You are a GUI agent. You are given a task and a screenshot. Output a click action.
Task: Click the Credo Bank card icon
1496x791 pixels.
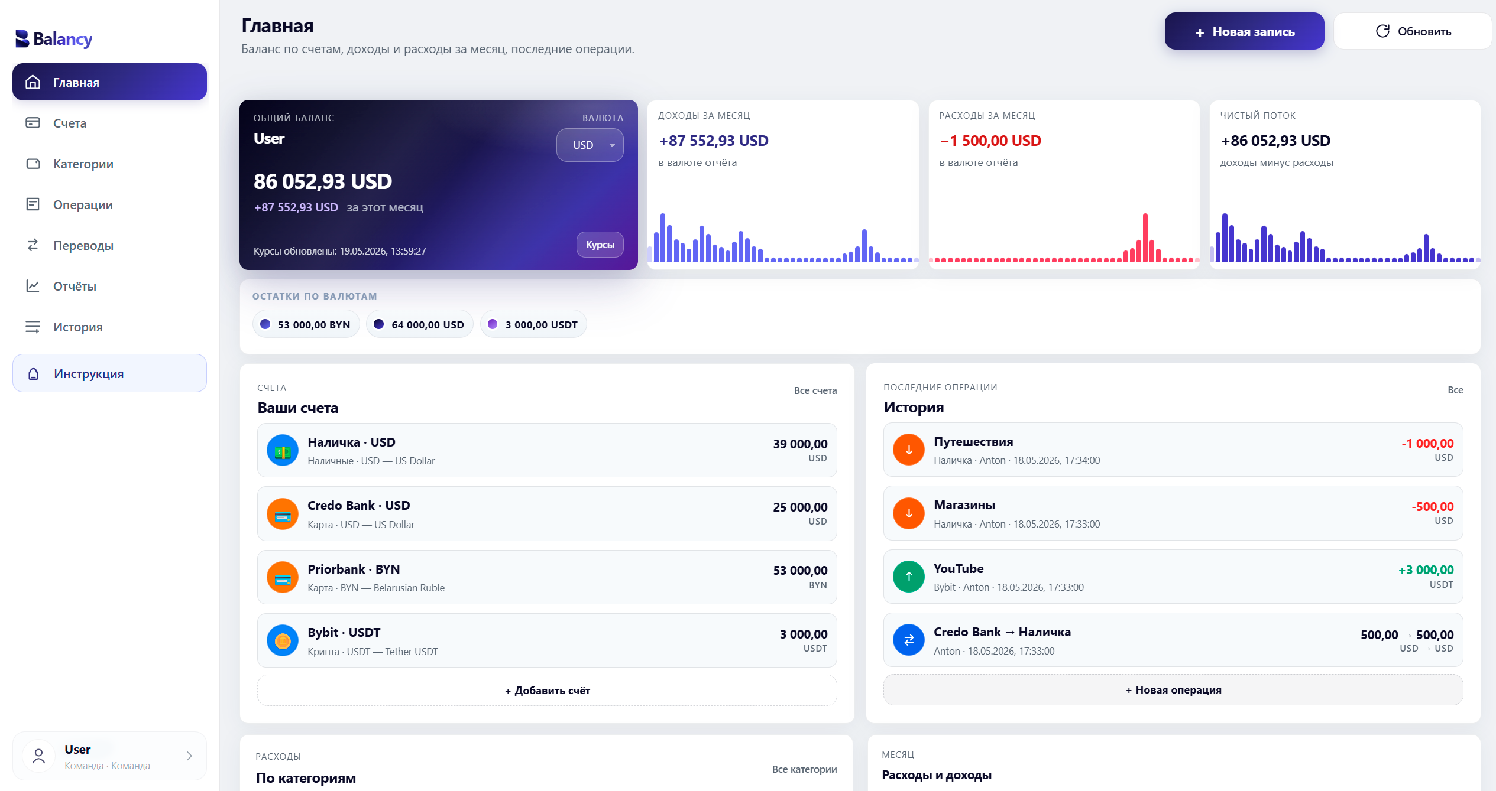(283, 514)
